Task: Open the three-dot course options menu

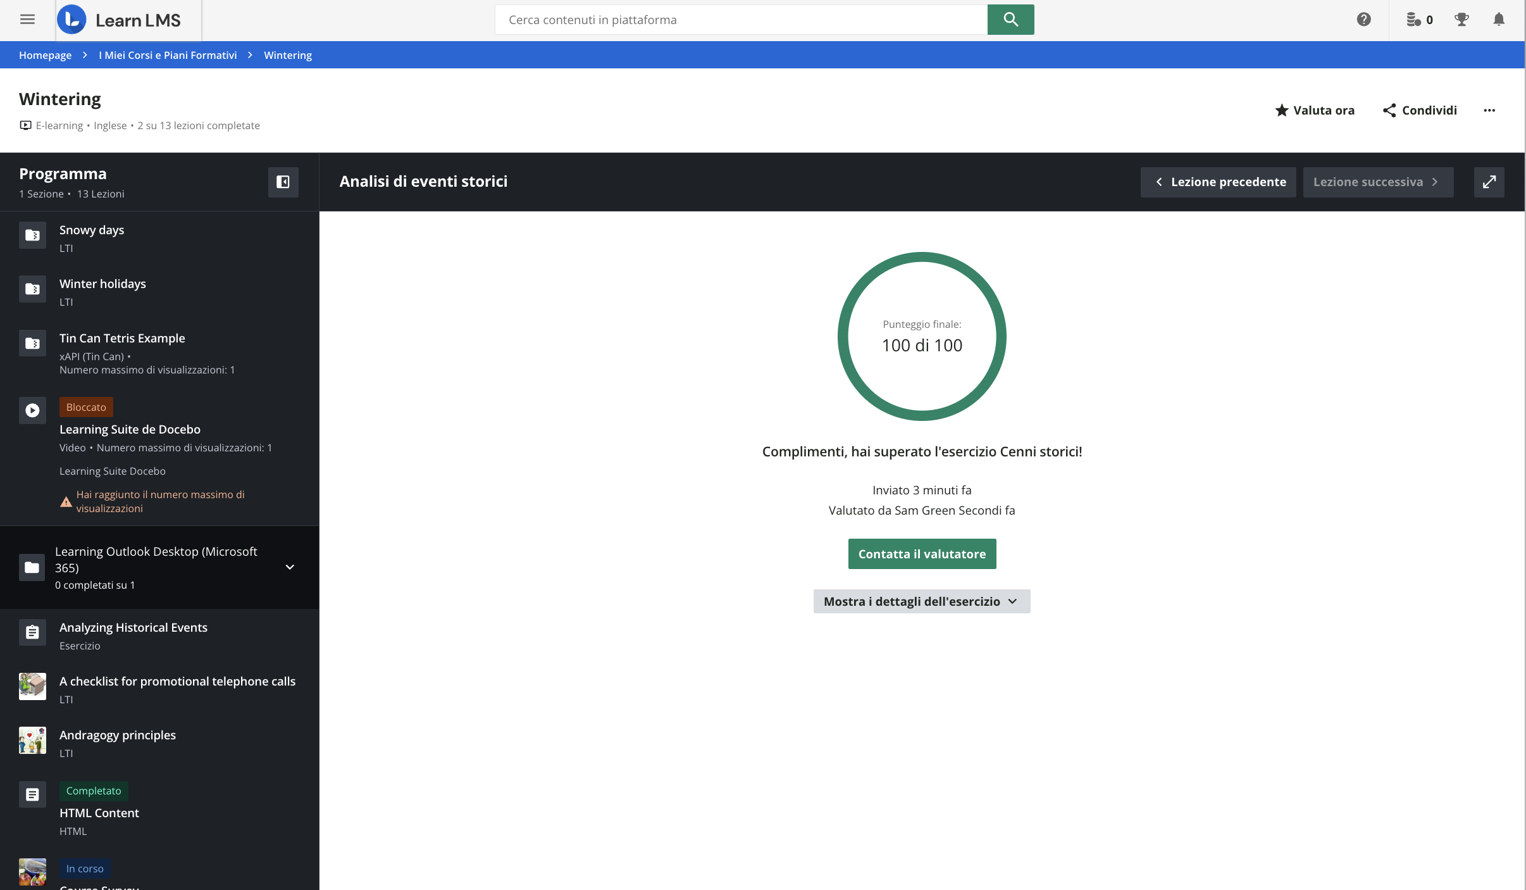Action: tap(1489, 110)
